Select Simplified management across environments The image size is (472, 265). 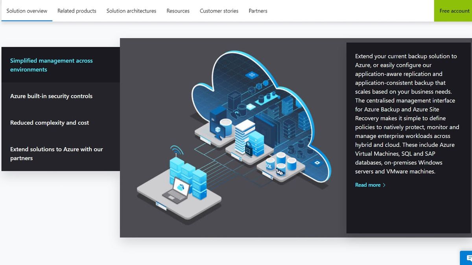pos(51,65)
